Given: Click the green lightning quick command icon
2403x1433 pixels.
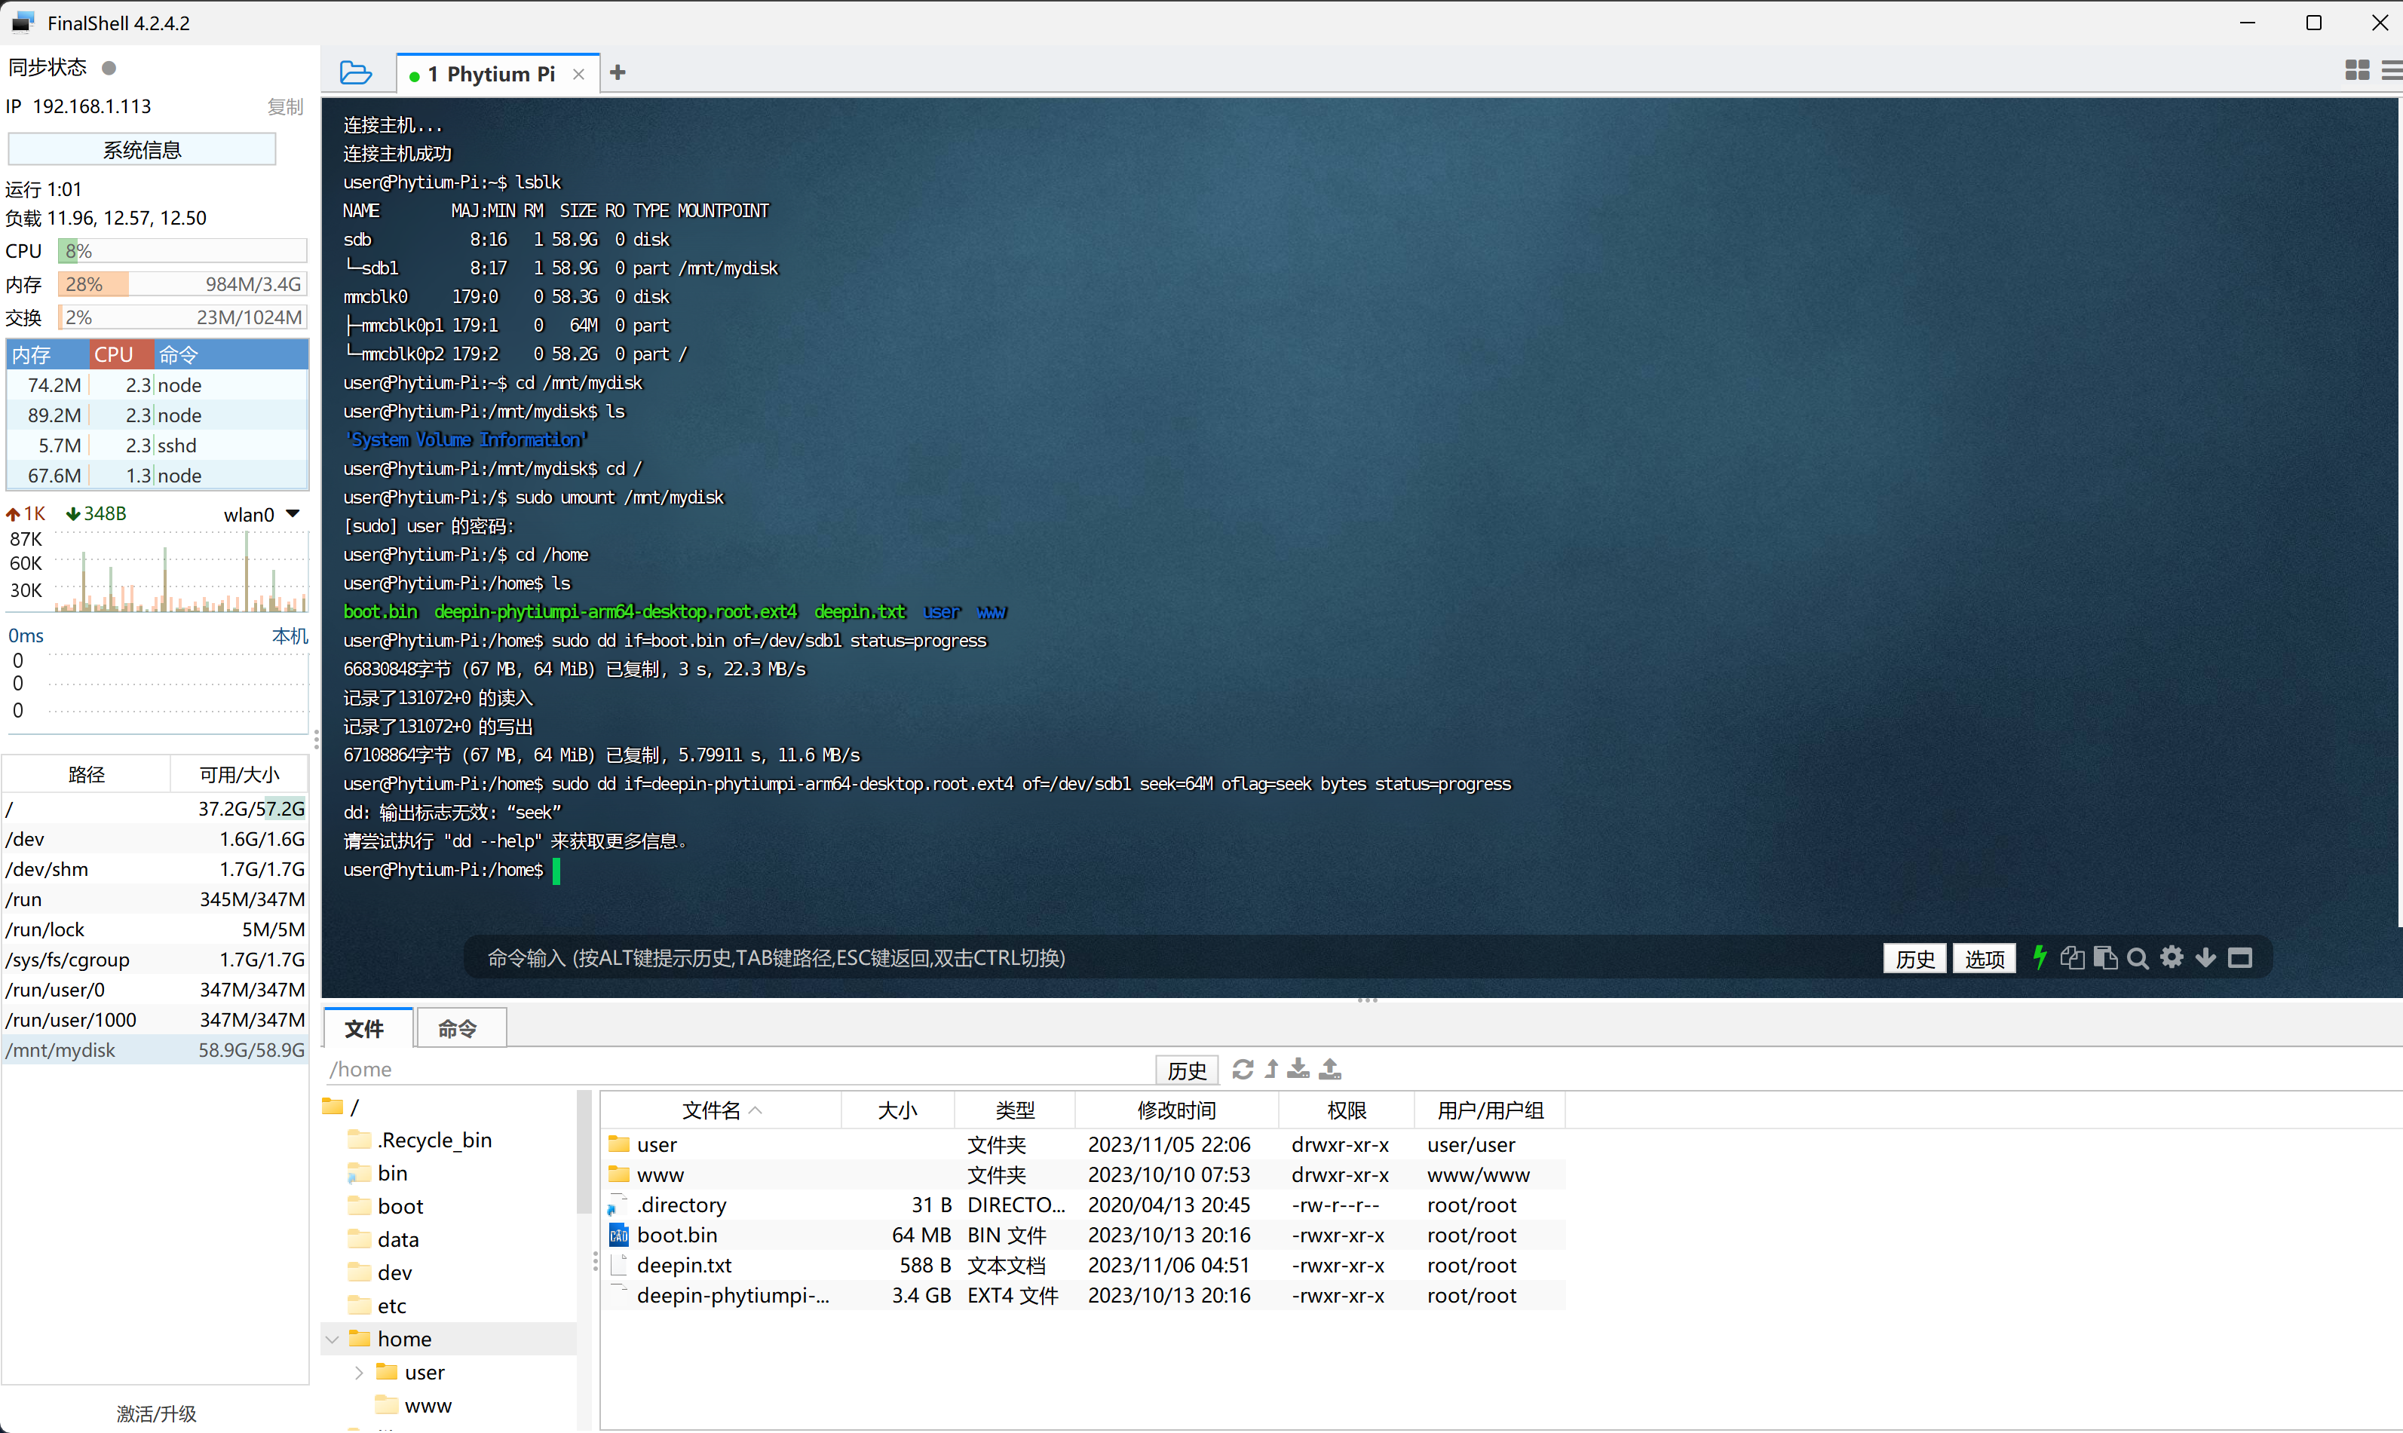Looking at the screenshot, I should (x=2040, y=957).
